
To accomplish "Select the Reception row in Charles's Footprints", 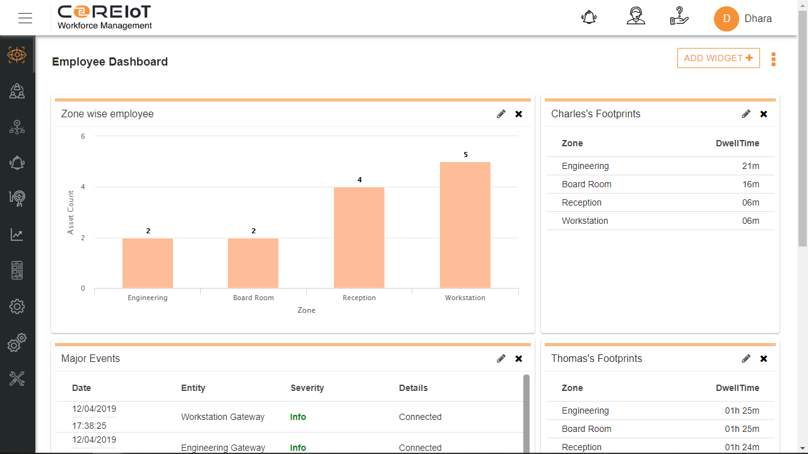I will coord(660,203).
